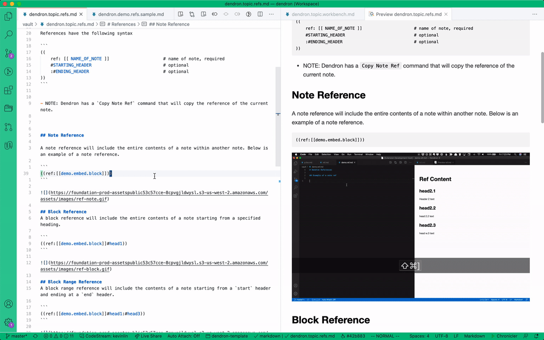The width and height of the screenshot is (544, 340).
Task: Open Source Control showing 2 pending changes
Action: [7, 54]
